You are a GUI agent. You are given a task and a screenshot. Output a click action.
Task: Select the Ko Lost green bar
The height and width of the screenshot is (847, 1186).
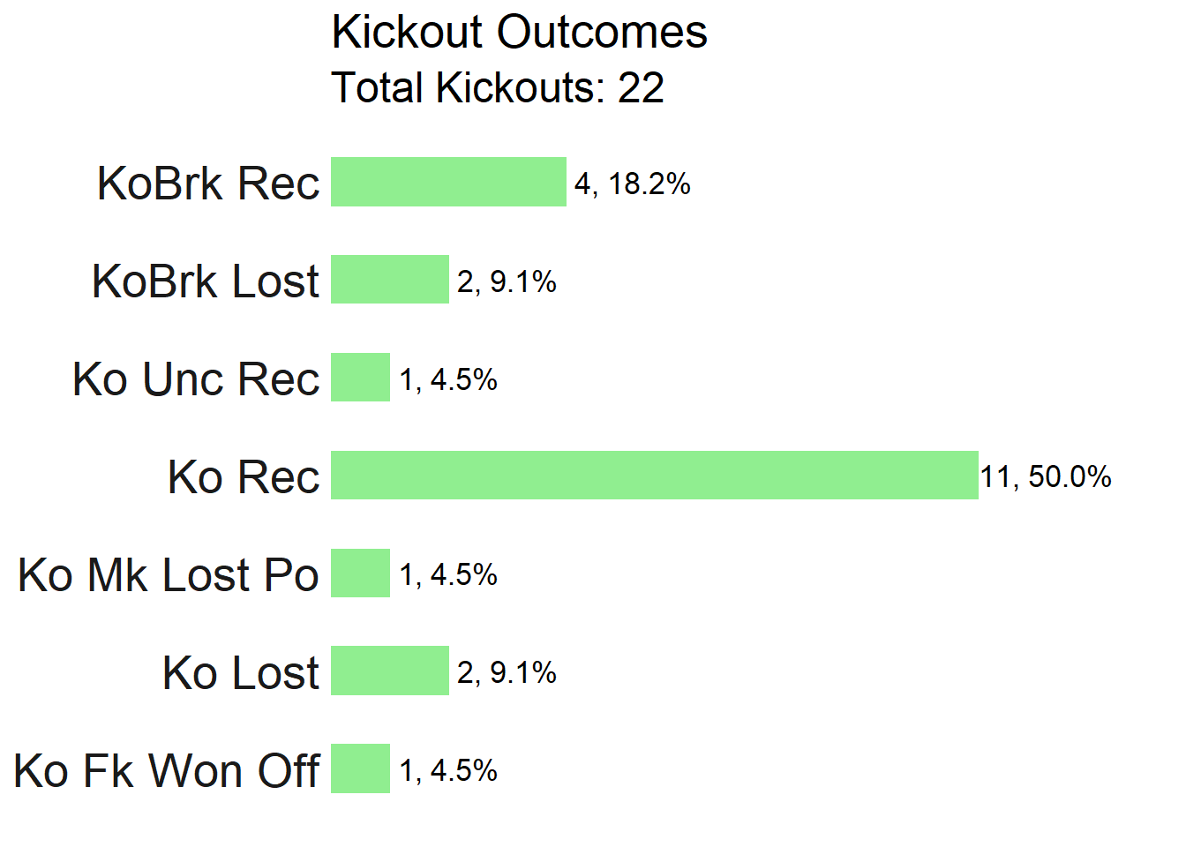(x=390, y=671)
